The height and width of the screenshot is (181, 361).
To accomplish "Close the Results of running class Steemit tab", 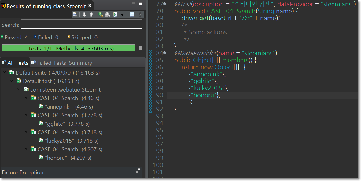I will pos(90,5).
